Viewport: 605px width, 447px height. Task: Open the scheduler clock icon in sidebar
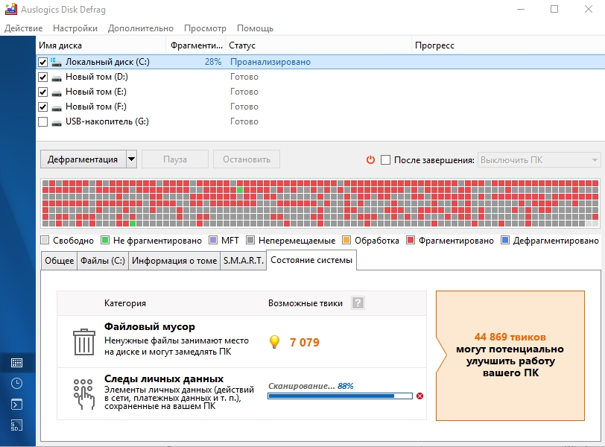[x=16, y=384]
